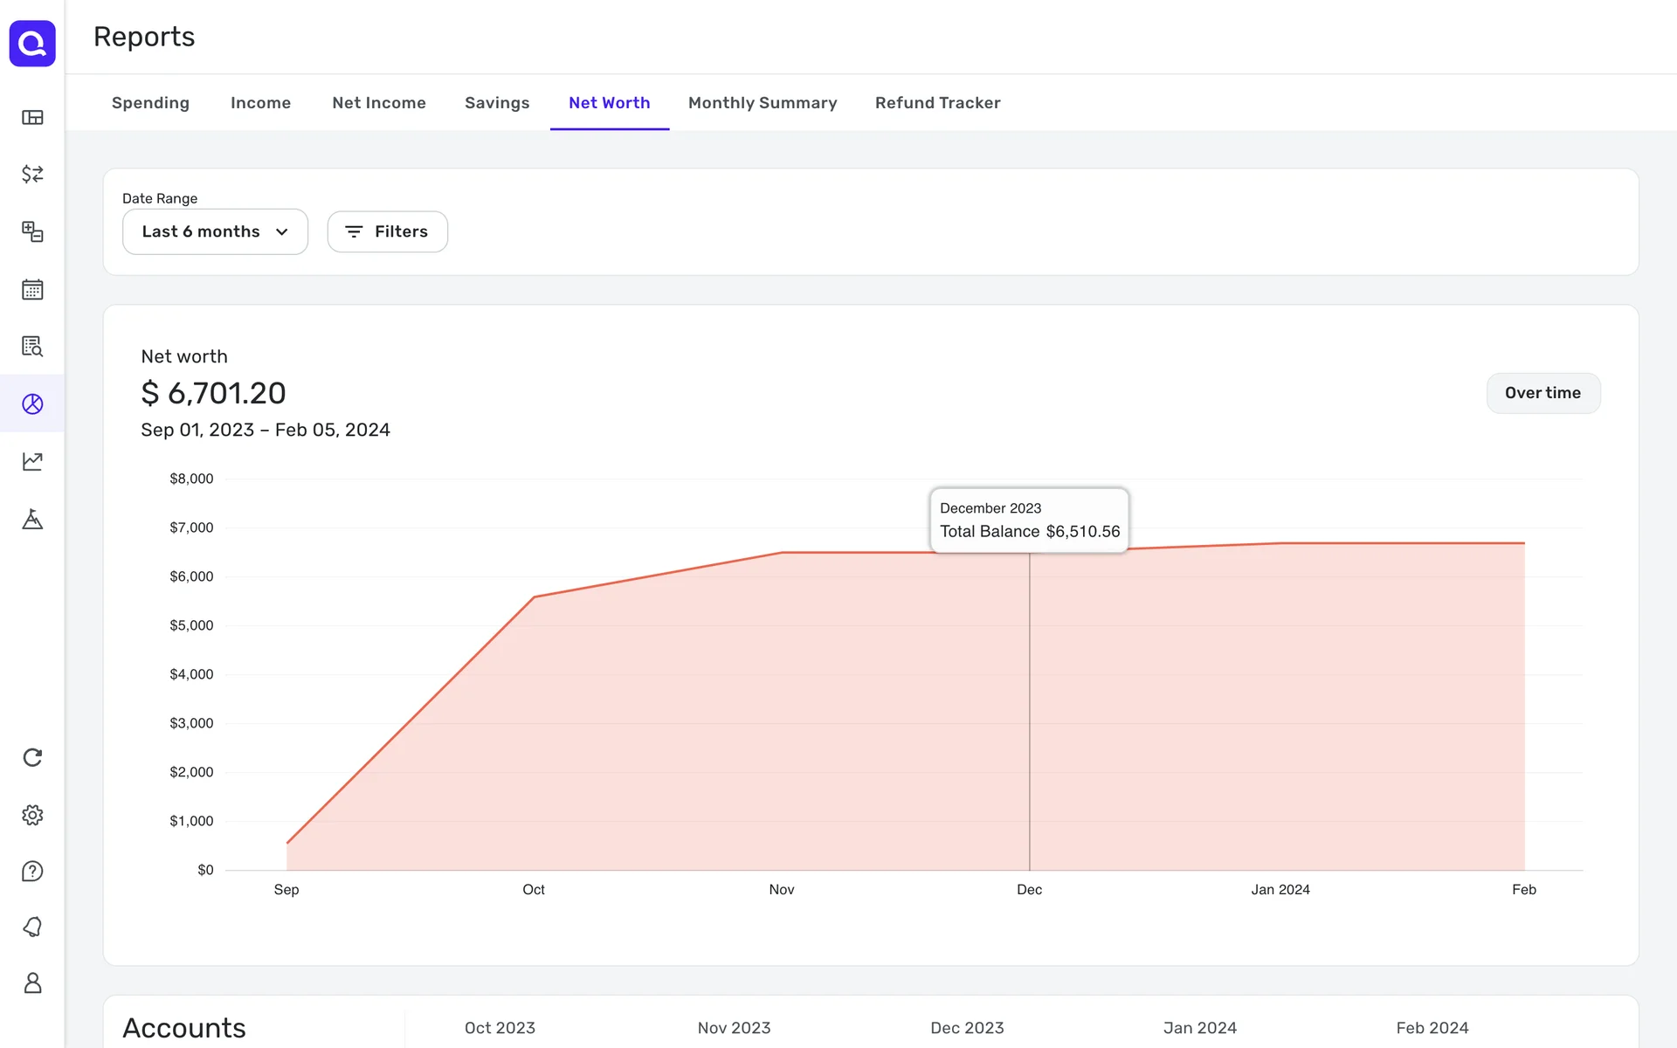Open the notifications bell icon
1677x1048 pixels.
[x=32, y=927]
